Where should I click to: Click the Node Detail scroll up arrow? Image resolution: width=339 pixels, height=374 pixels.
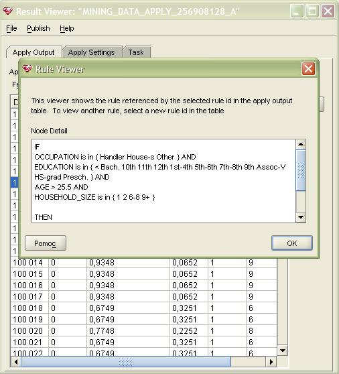point(301,144)
